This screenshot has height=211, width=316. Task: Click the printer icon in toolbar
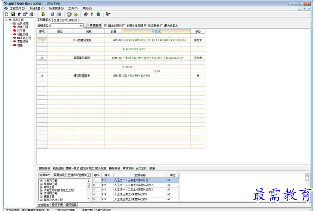click(x=32, y=14)
